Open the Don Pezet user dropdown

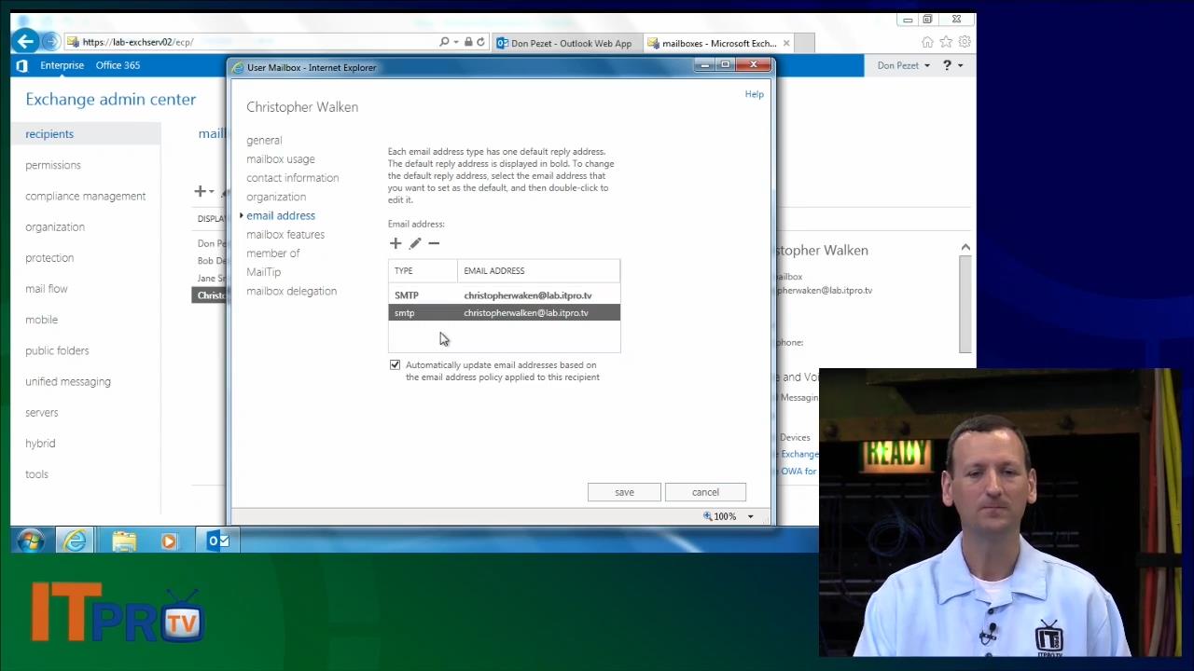[903, 65]
